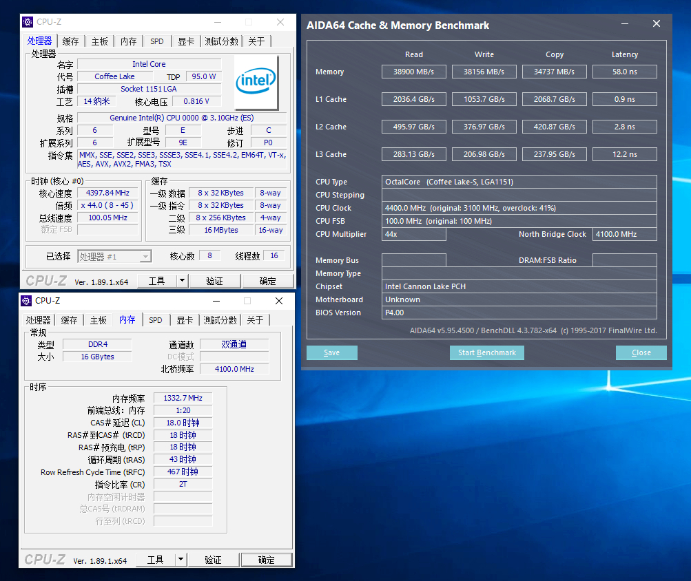Click the empty Memory Bus field in AIDA64
This screenshot has width=691, height=581.
pos(413,260)
